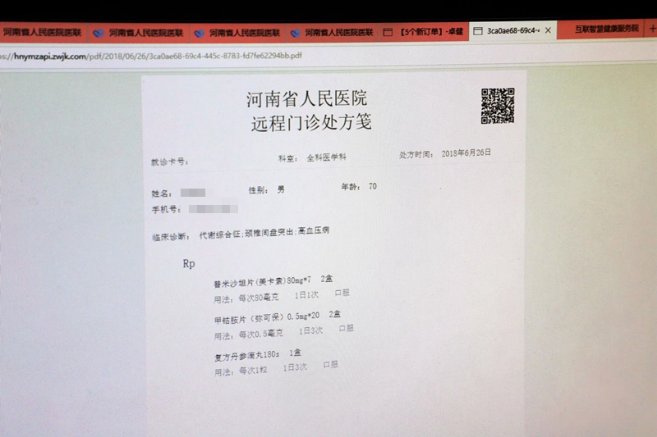Click the QR code on the prescription
Screen dimensions: 657x437
(x=498, y=106)
